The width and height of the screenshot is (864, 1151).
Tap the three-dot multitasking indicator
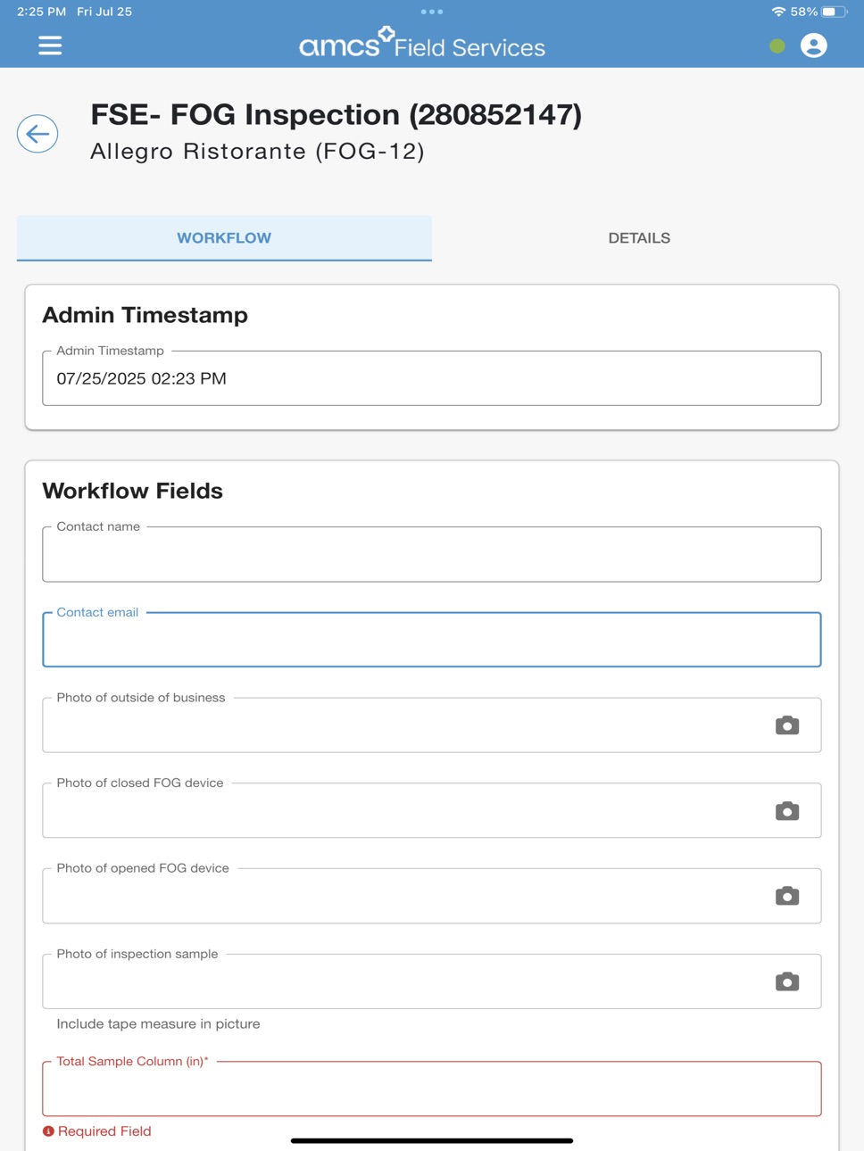pyautogui.click(x=432, y=12)
